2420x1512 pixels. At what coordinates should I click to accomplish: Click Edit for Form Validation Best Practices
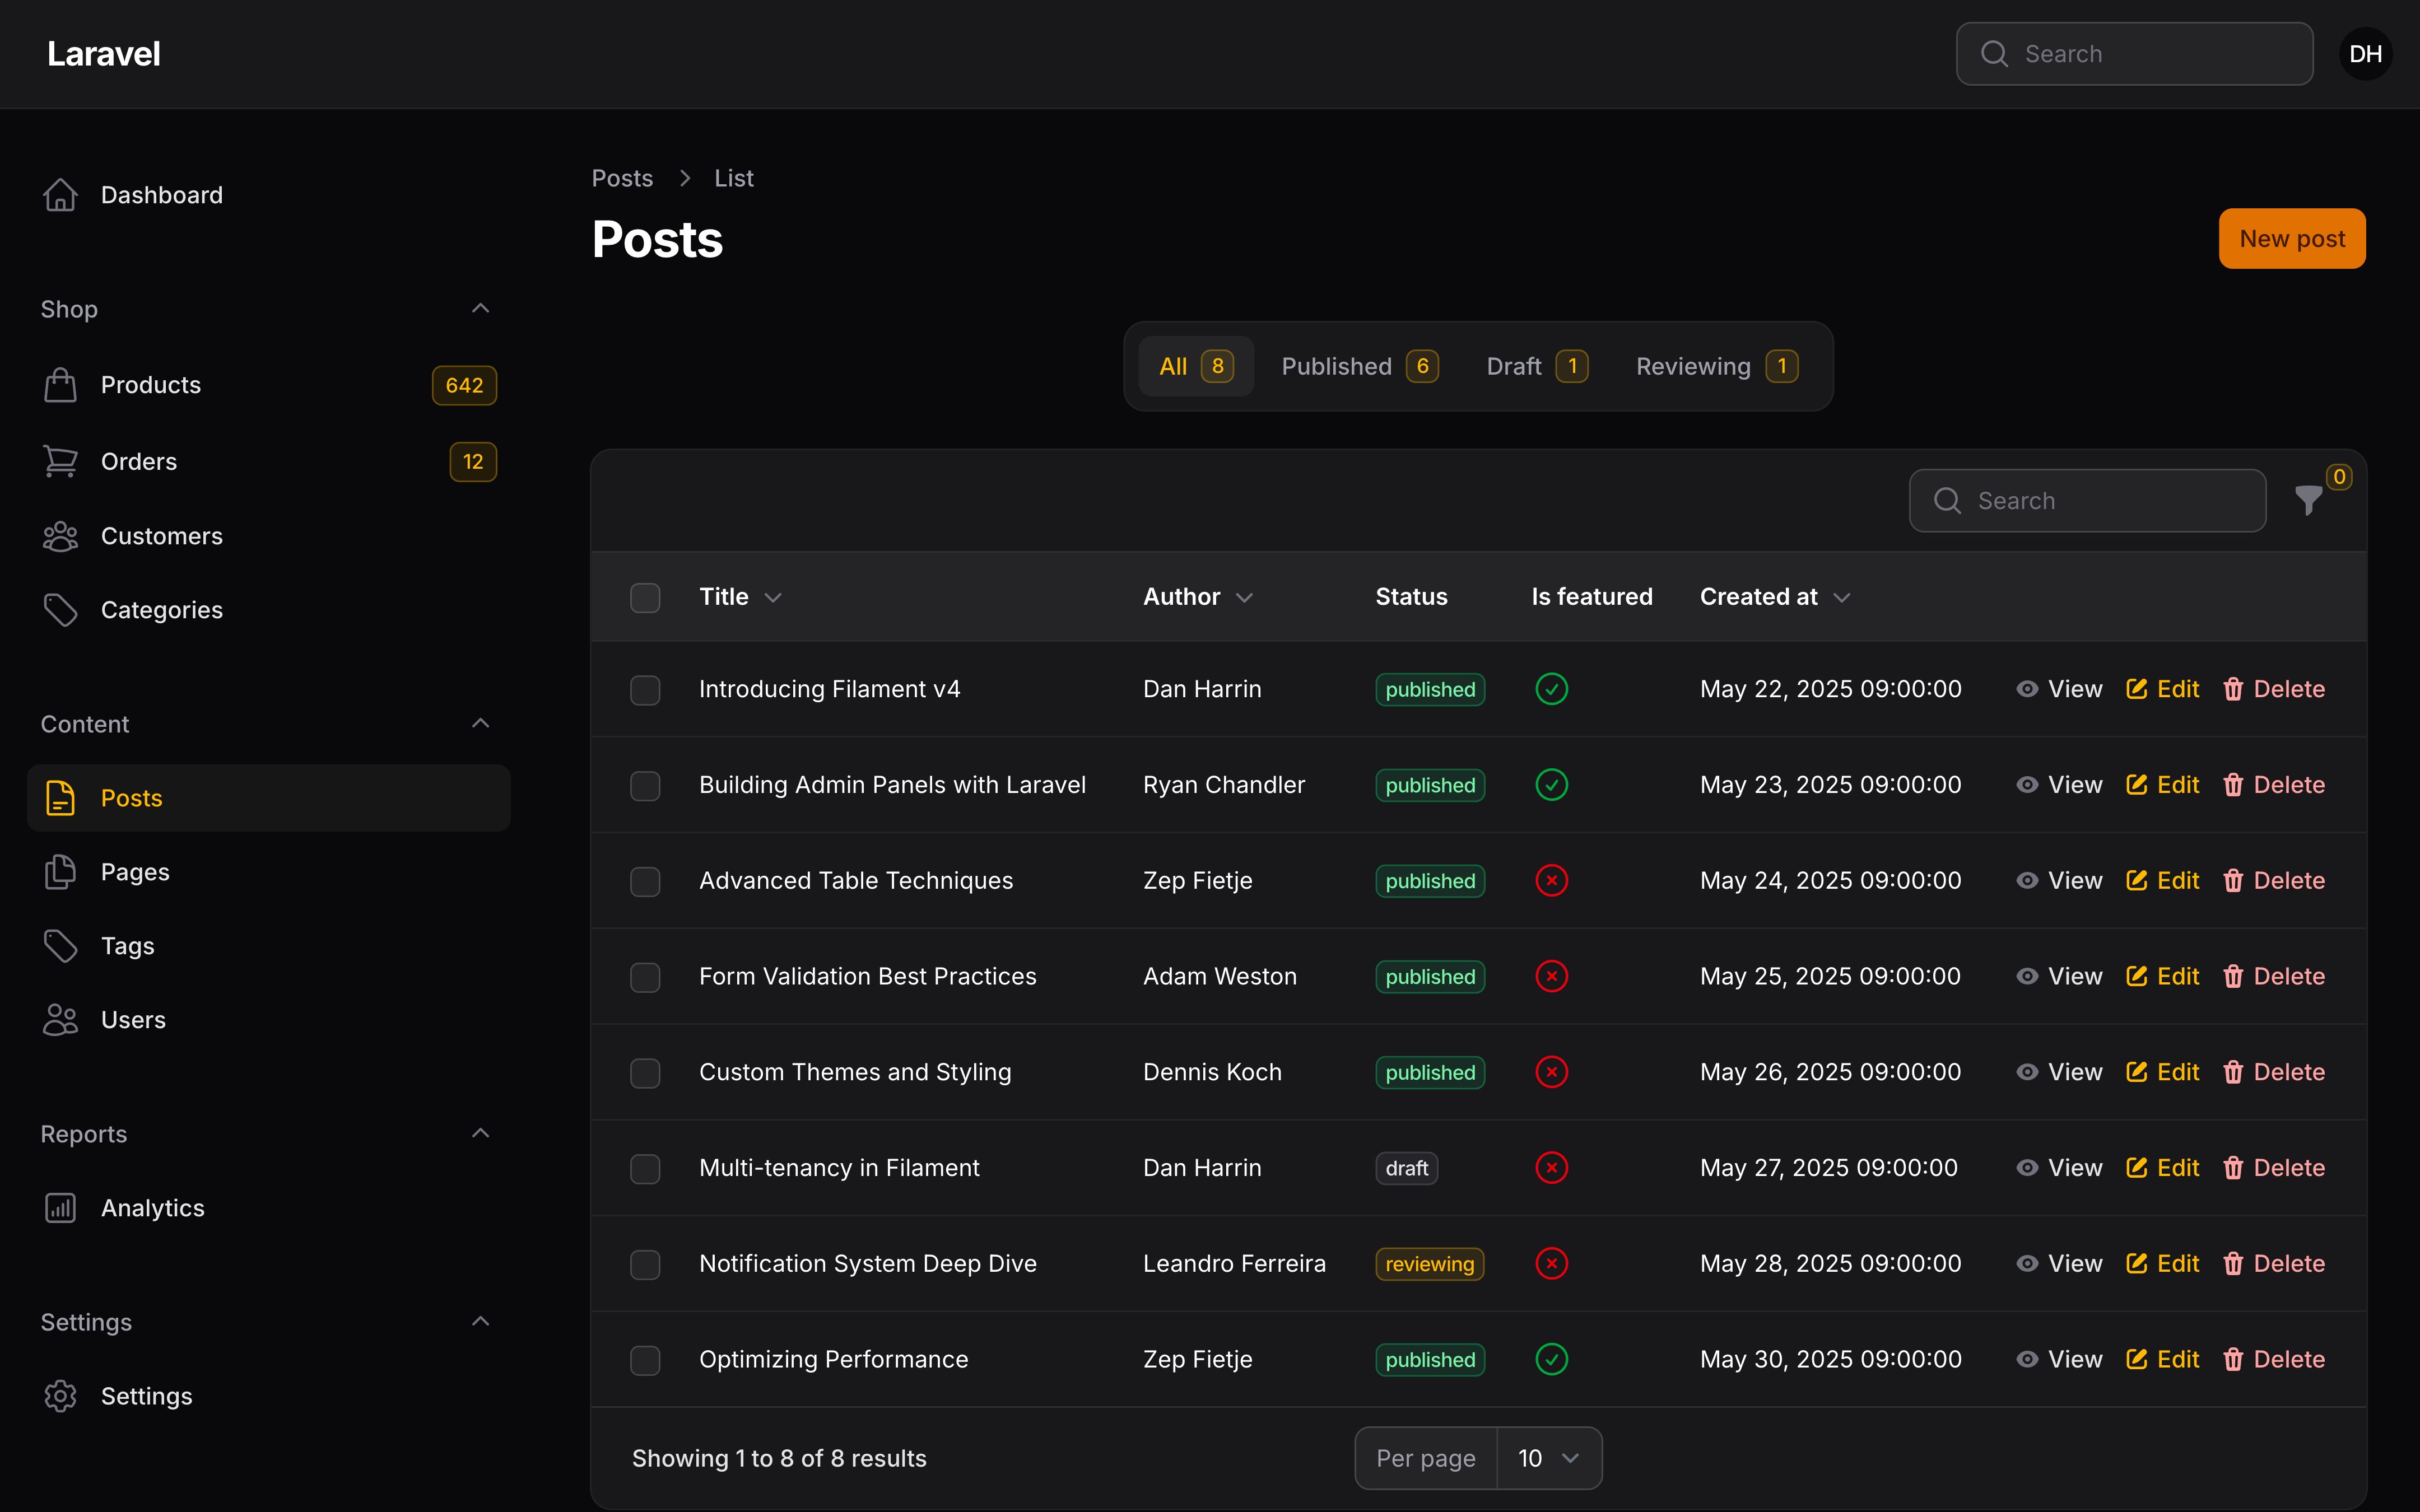pyautogui.click(x=2162, y=977)
